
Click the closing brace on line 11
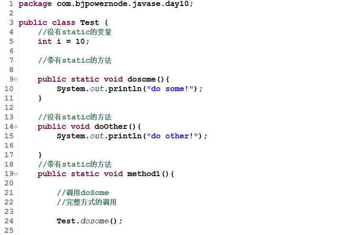[40, 98]
